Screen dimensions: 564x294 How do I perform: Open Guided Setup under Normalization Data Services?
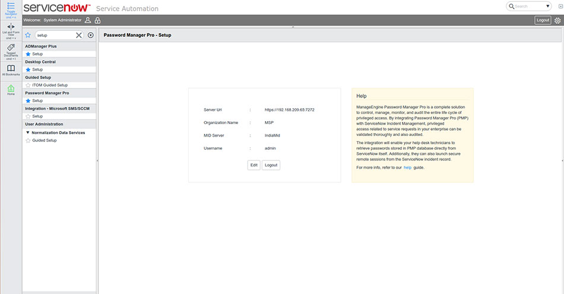[45, 140]
